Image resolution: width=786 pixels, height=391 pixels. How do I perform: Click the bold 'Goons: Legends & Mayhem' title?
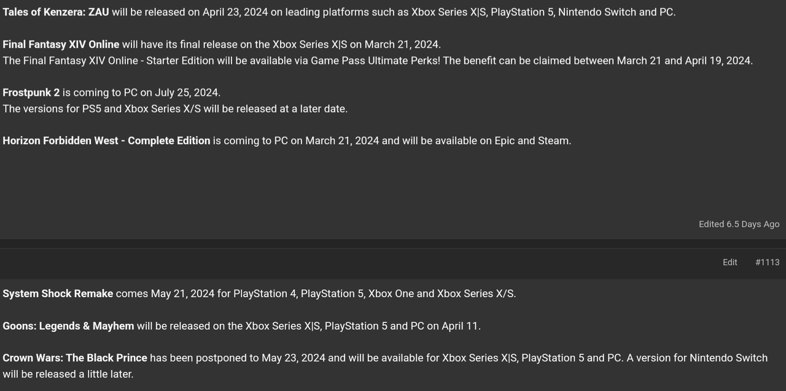pos(68,326)
